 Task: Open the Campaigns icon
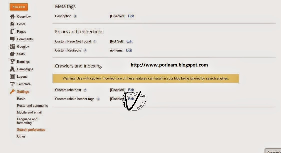click(x=12, y=69)
